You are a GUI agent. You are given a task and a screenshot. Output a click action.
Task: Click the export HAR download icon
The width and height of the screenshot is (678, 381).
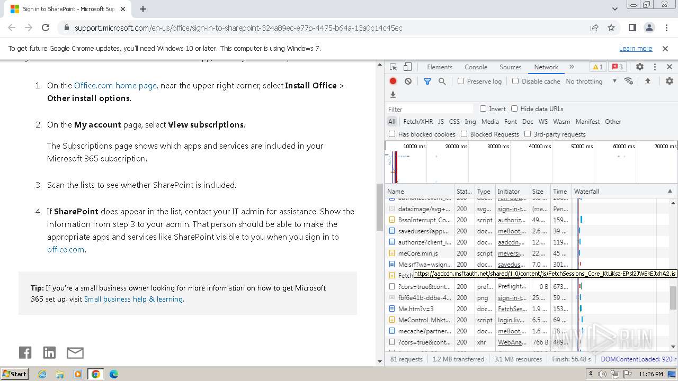pyautogui.click(x=393, y=95)
